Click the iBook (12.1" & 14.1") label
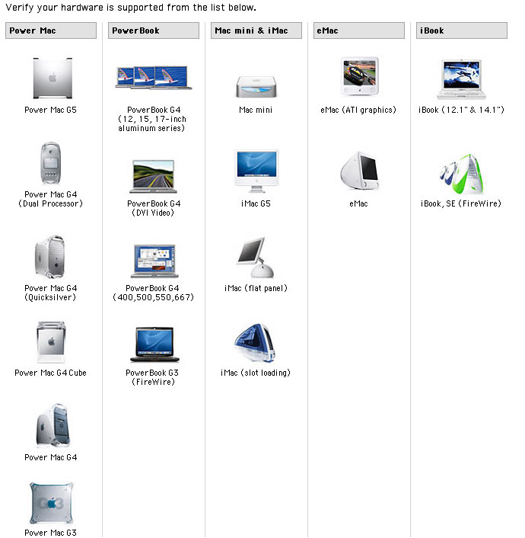The width and height of the screenshot is (525, 538). pyautogui.click(x=461, y=110)
